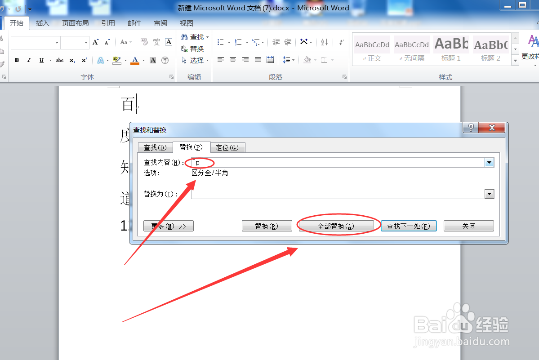
Task: Expand the Replace with history dropdown
Action: [x=489, y=194]
